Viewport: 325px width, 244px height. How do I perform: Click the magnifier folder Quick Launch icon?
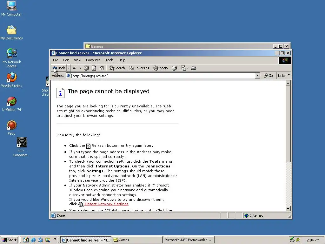48,240
